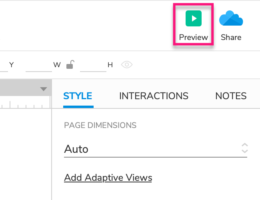This screenshot has width=260, height=200.
Task: Click the divider between canvas and Style panel
Action: 52,152
